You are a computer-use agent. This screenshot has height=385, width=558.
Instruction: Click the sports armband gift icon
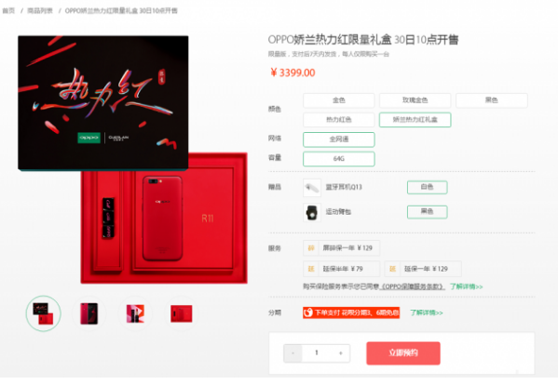312,212
